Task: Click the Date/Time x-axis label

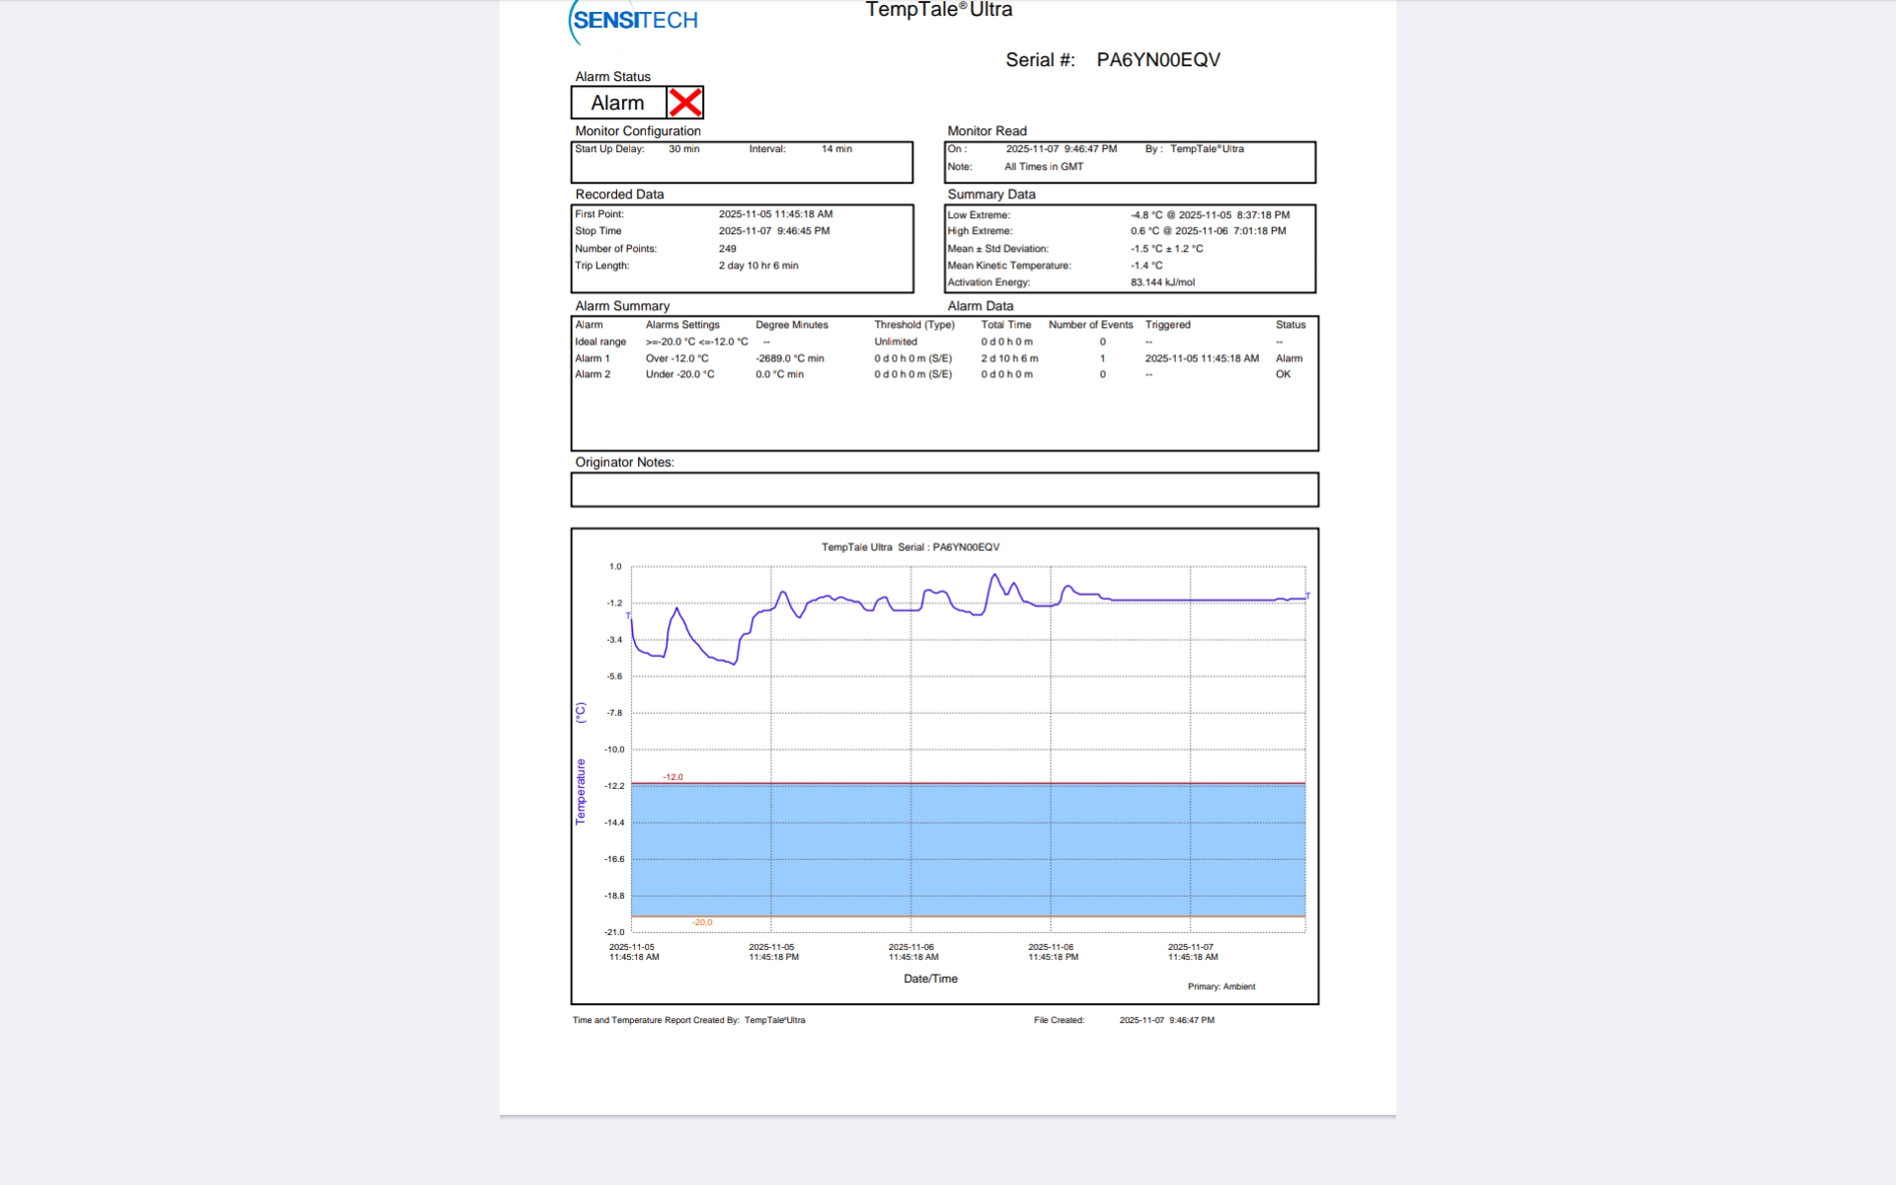Action: (930, 979)
